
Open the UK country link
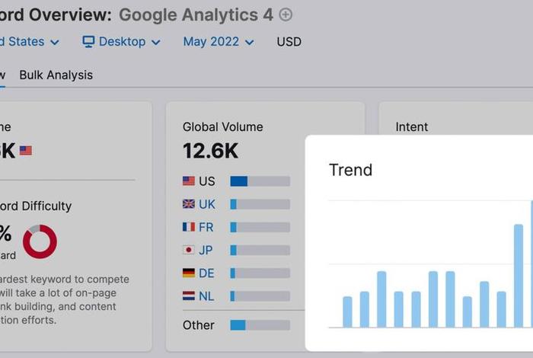[x=206, y=204]
